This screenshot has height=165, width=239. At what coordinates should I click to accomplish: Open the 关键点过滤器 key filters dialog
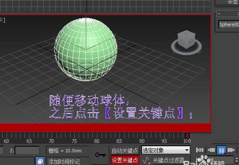pos(168,160)
